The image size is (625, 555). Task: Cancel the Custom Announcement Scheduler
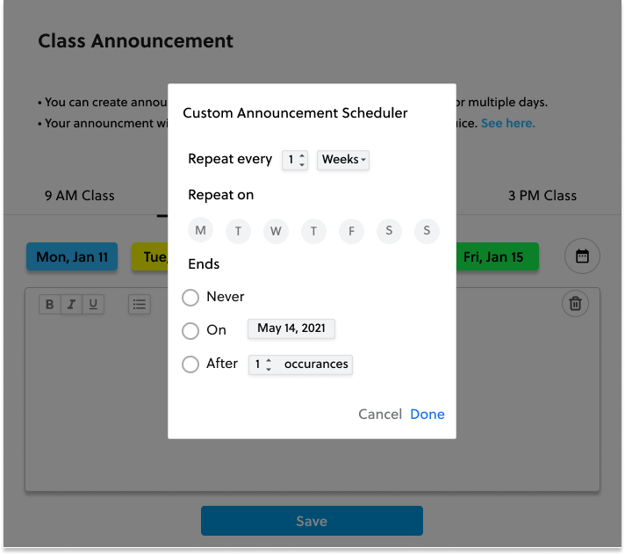pos(380,414)
